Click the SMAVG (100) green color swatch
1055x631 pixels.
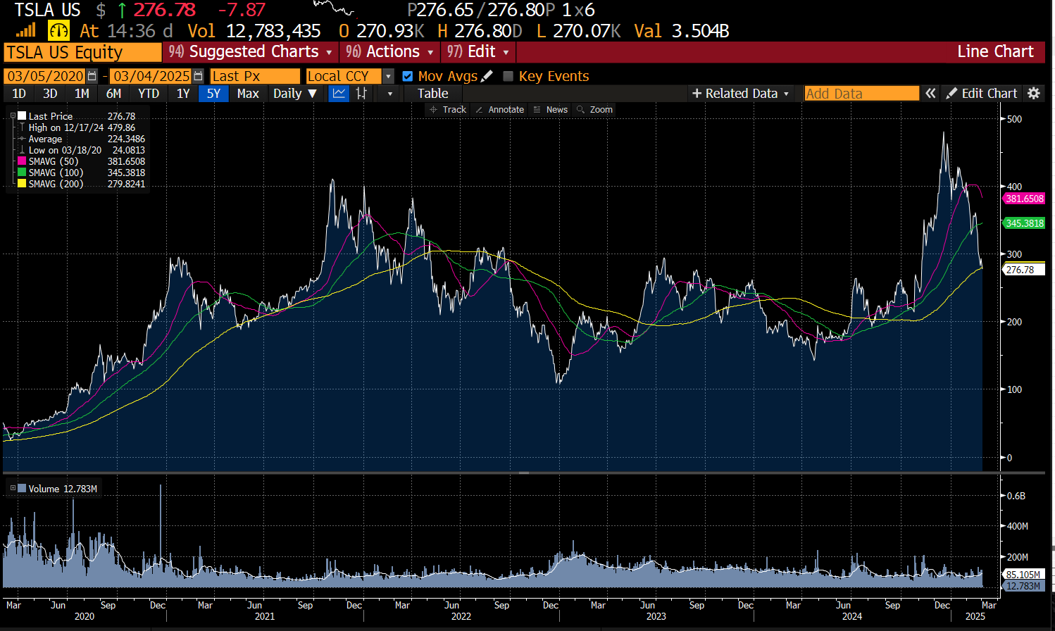point(22,173)
